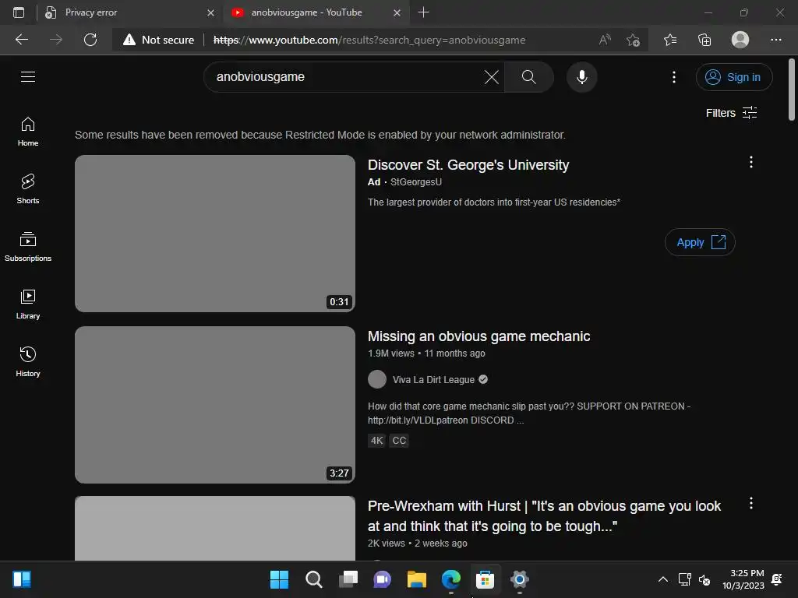Screen dimensions: 798x598
Task: Clear the search box with X
Action: 492,77
